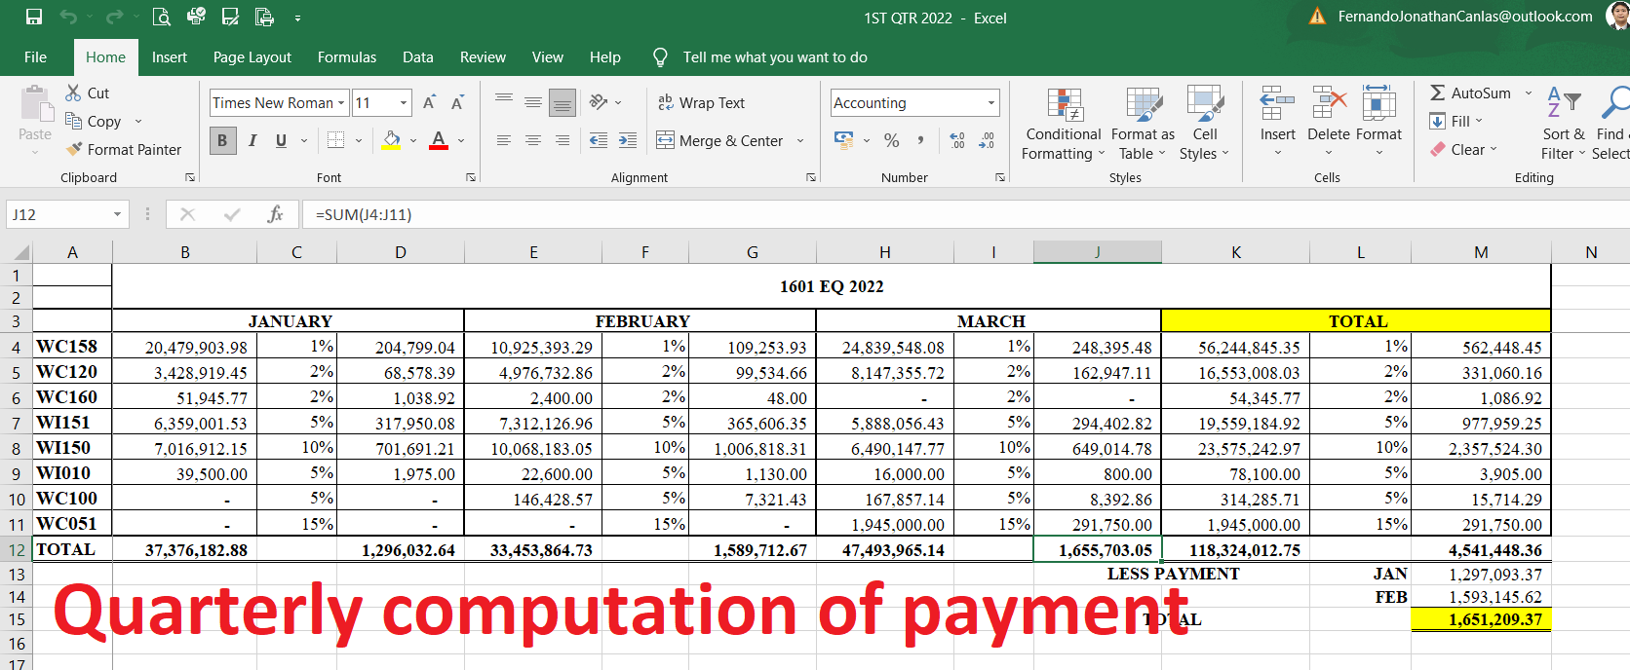The image size is (1630, 670).
Task: Apply Percent Style format
Action: point(891,140)
